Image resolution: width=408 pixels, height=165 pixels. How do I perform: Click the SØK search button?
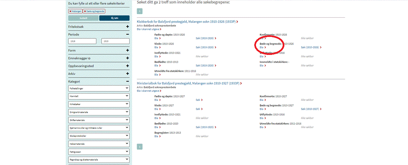(114, 18)
